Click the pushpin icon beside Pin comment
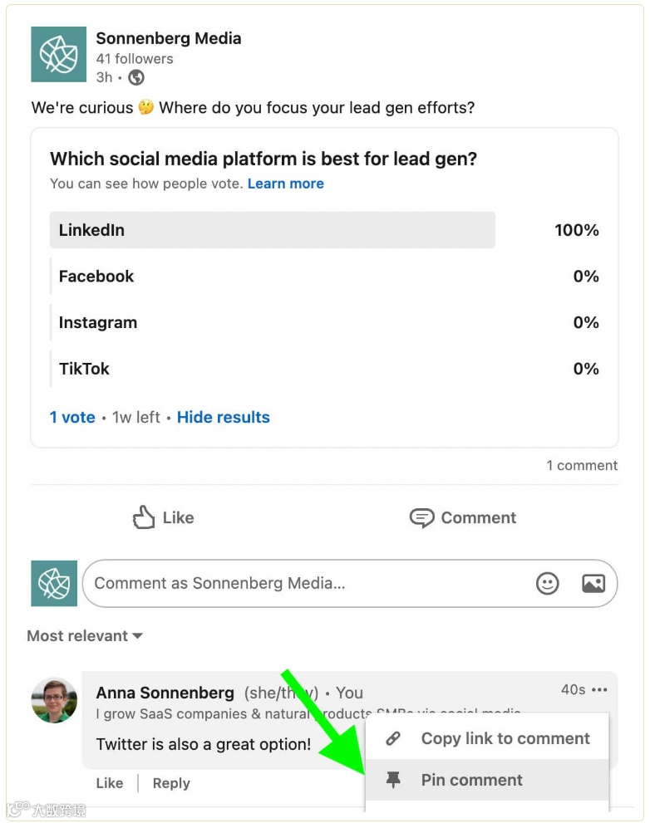 click(393, 780)
